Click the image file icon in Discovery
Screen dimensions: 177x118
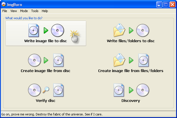tap(119, 90)
